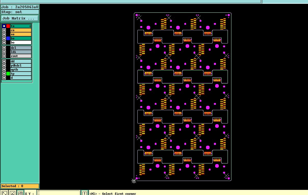The height and width of the screenshot is (195, 308).
Task: Click the exclamation mark icon
Action: [x=85, y=193]
